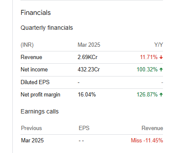Click the green up arrow beside 126.87%
Image resolution: width=189 pixels, height=153 pixels.
coord(161,94)
